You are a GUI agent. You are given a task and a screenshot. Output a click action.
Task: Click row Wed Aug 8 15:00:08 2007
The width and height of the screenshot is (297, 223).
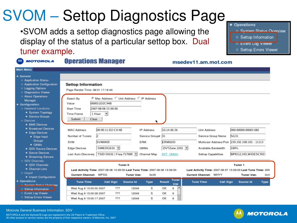pos(122,193)
